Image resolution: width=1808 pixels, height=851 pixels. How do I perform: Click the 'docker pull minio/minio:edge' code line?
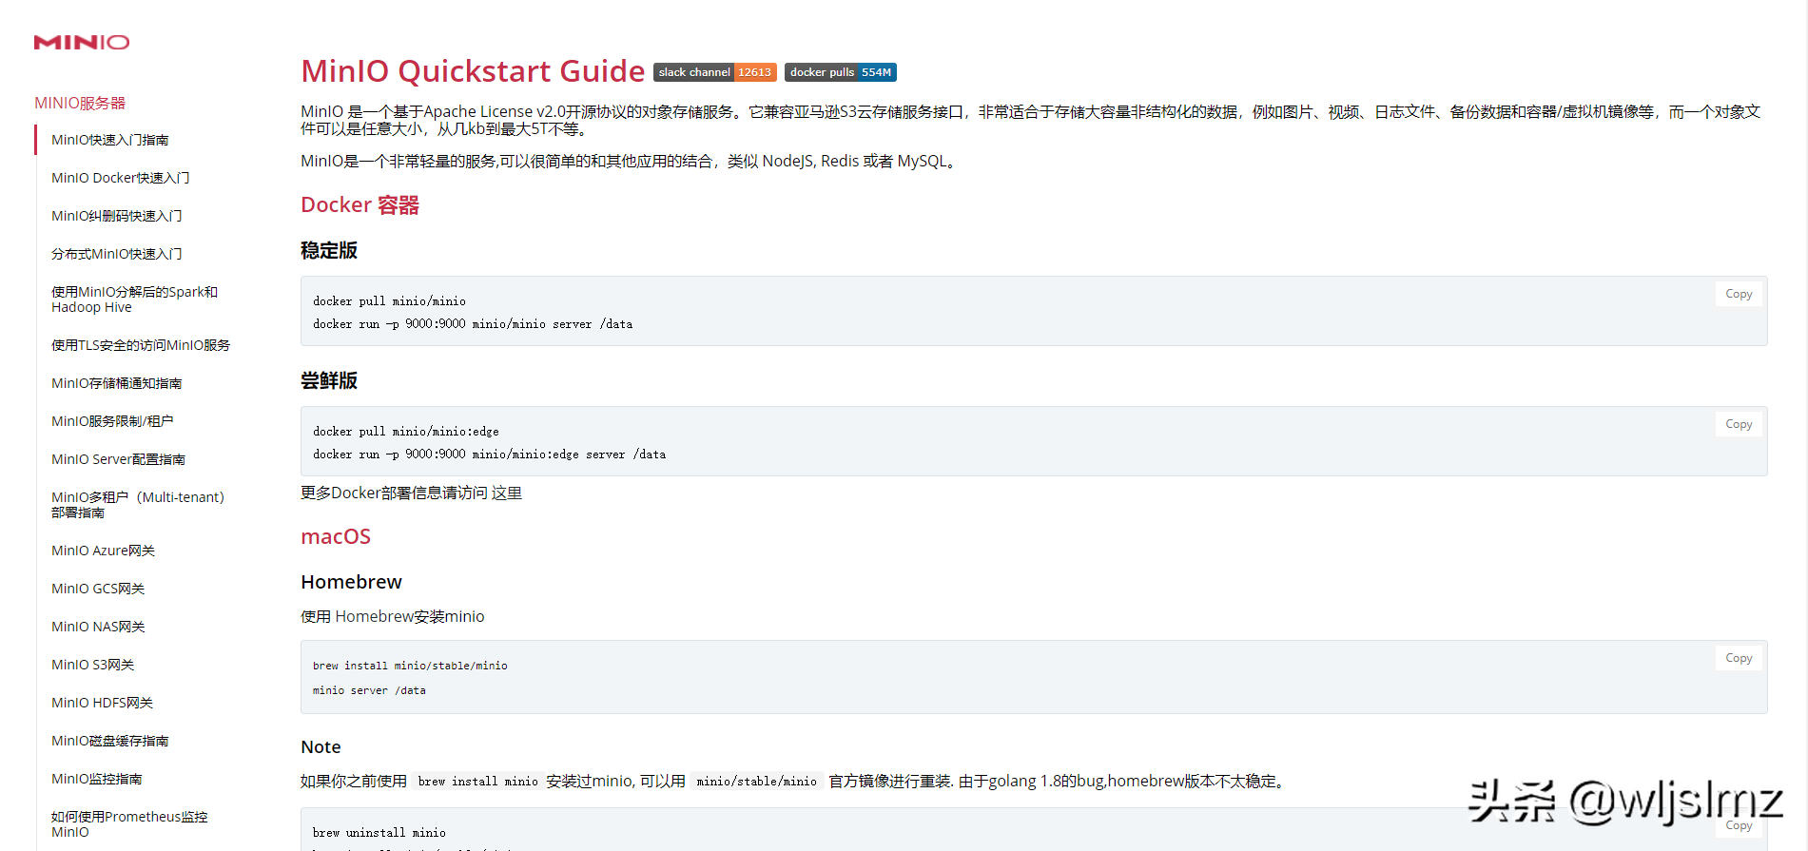pos(406,432)
